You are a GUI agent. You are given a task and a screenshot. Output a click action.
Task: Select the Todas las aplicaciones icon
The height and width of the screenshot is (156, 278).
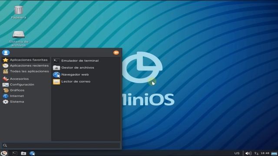coord(6,71)
